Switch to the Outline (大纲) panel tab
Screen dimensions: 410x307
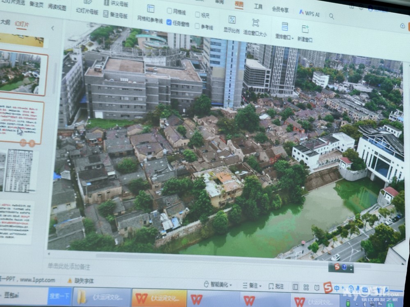5,22
